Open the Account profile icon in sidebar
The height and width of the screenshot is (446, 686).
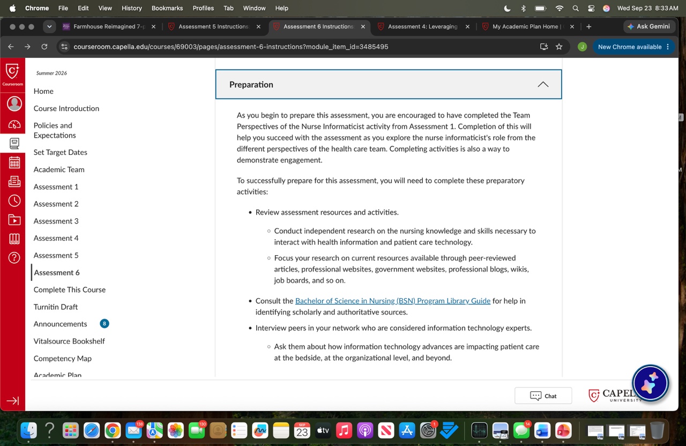(x=14, y=103)
